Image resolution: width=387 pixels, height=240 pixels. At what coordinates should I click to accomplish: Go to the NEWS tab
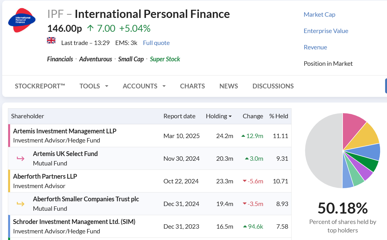pyautogui.click(x=229, y=86)
